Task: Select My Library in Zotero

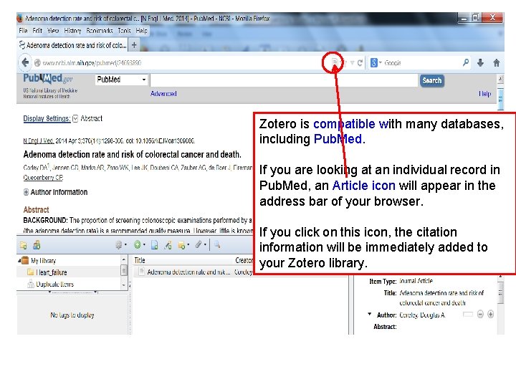Action: pyautogui.click(x=43, y=261)
